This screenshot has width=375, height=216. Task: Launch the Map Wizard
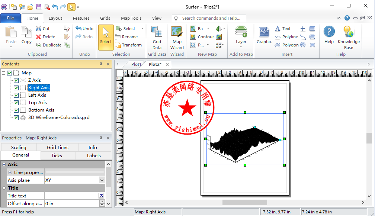tap(177, 38)
